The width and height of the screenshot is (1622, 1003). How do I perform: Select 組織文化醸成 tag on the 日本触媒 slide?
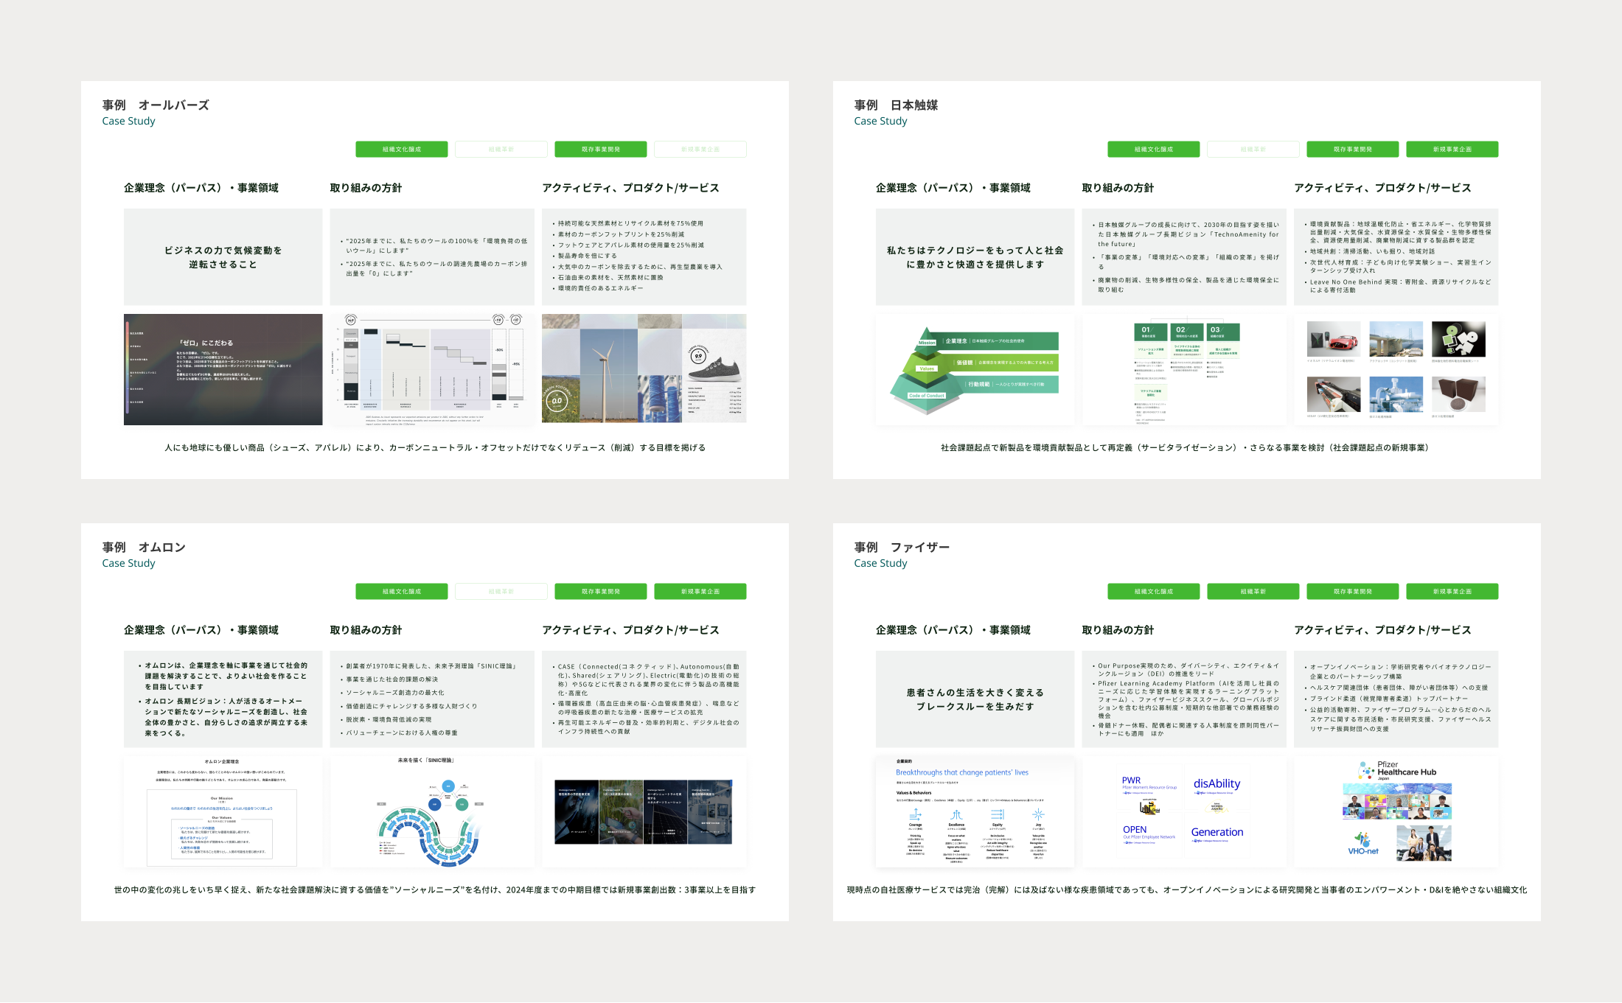[x=1153, y=150]
